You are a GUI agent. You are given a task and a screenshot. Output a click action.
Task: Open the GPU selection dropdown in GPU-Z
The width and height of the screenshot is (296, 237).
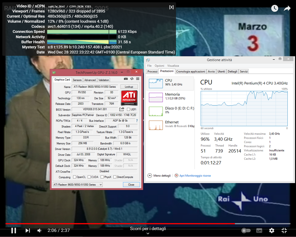point(78,185)
